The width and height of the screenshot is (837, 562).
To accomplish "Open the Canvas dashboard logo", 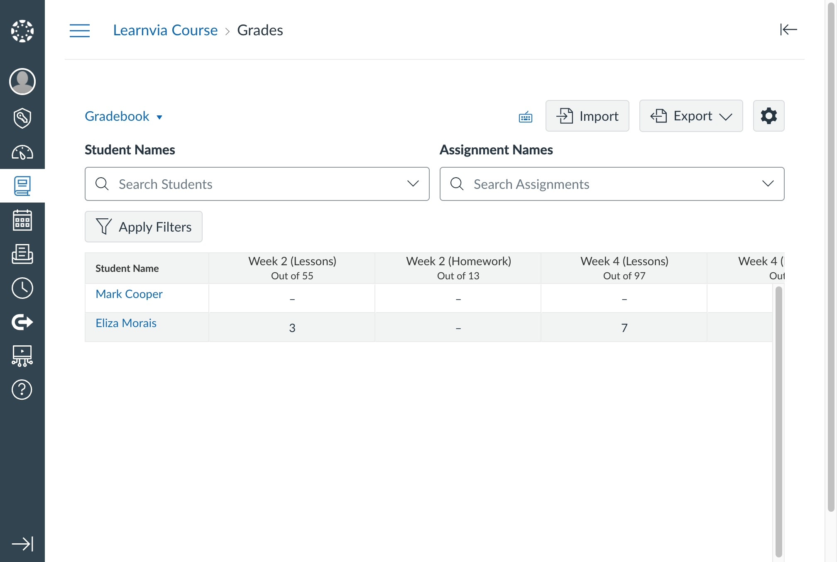I will click(22, 31).
